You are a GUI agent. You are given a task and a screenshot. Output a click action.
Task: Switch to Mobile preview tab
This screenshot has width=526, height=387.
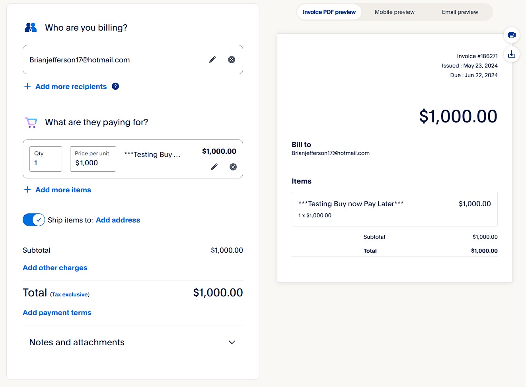pyautogui.click(x=394, y=12)
